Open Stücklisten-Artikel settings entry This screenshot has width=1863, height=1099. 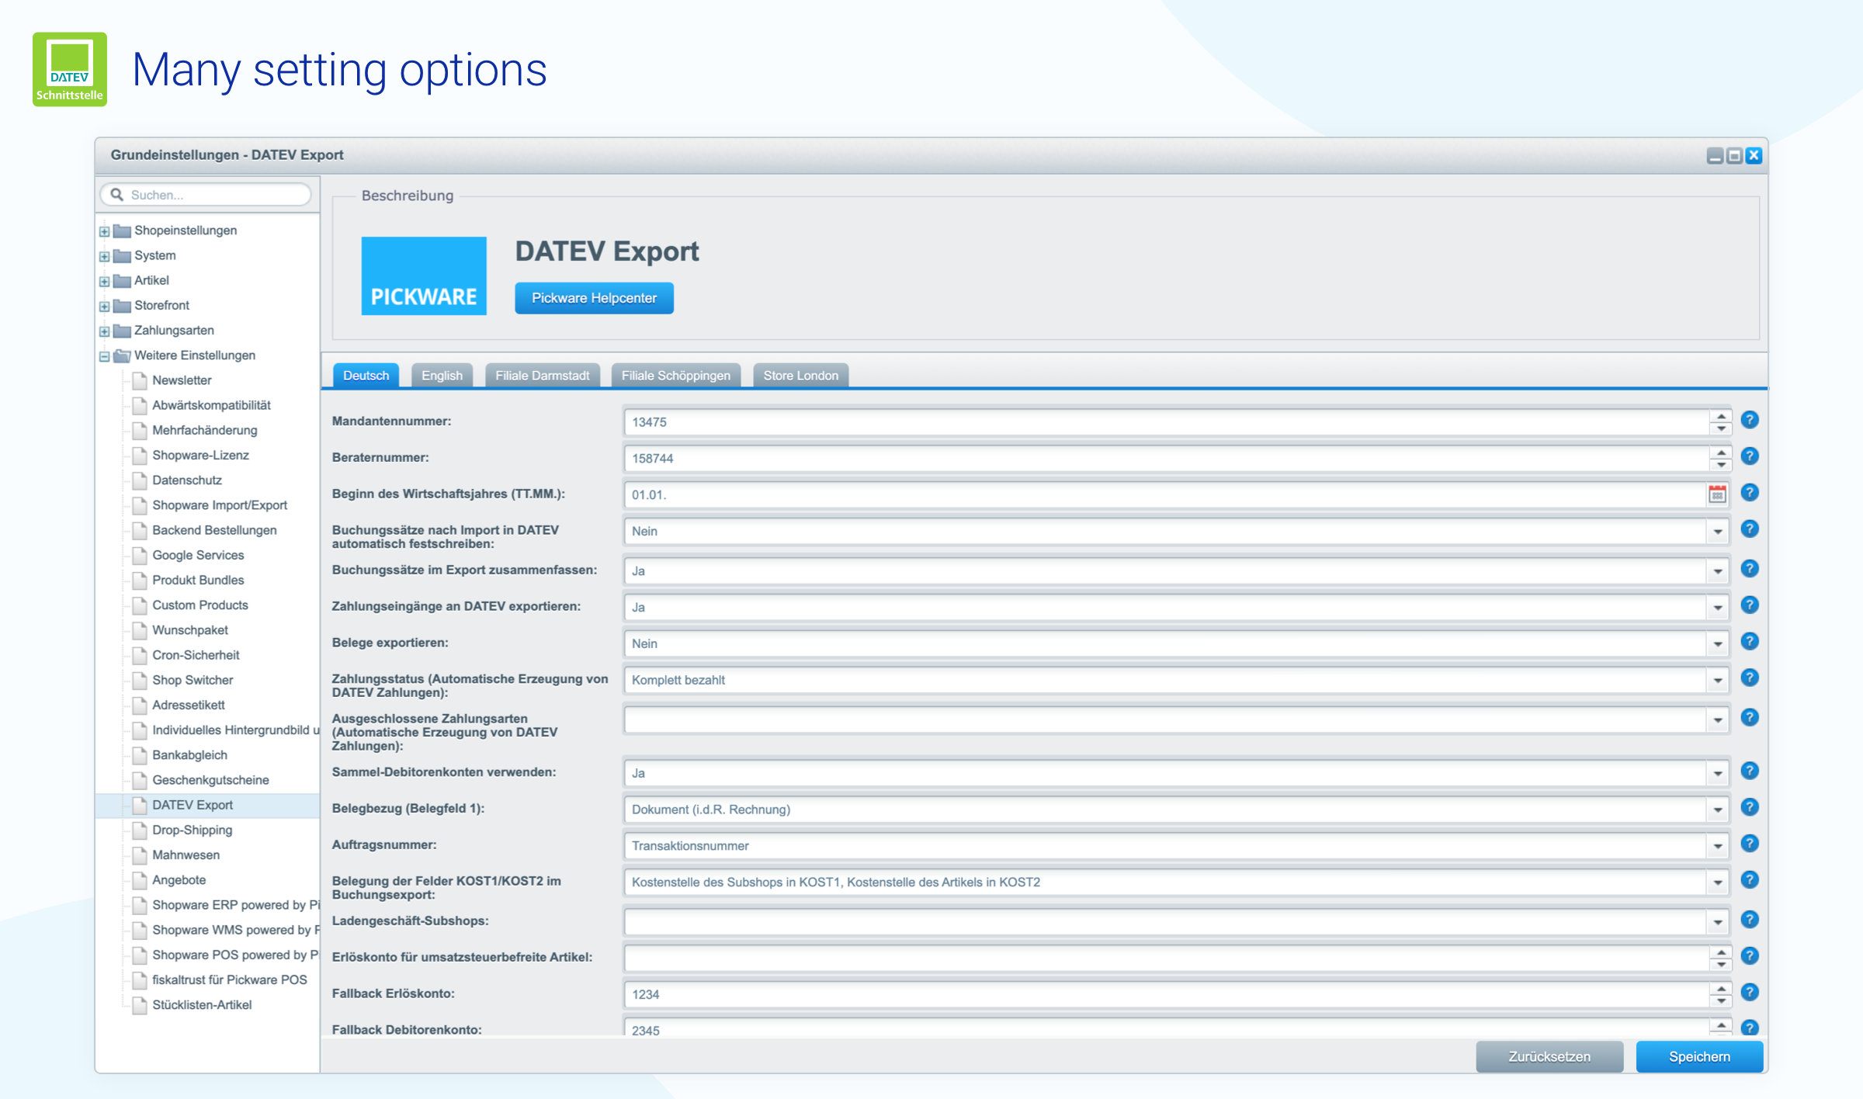(202, 1005)
